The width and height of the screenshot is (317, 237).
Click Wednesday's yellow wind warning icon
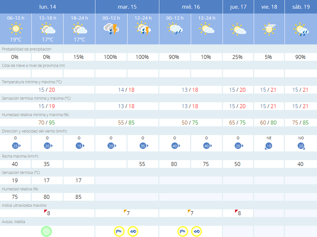(183, 231)
